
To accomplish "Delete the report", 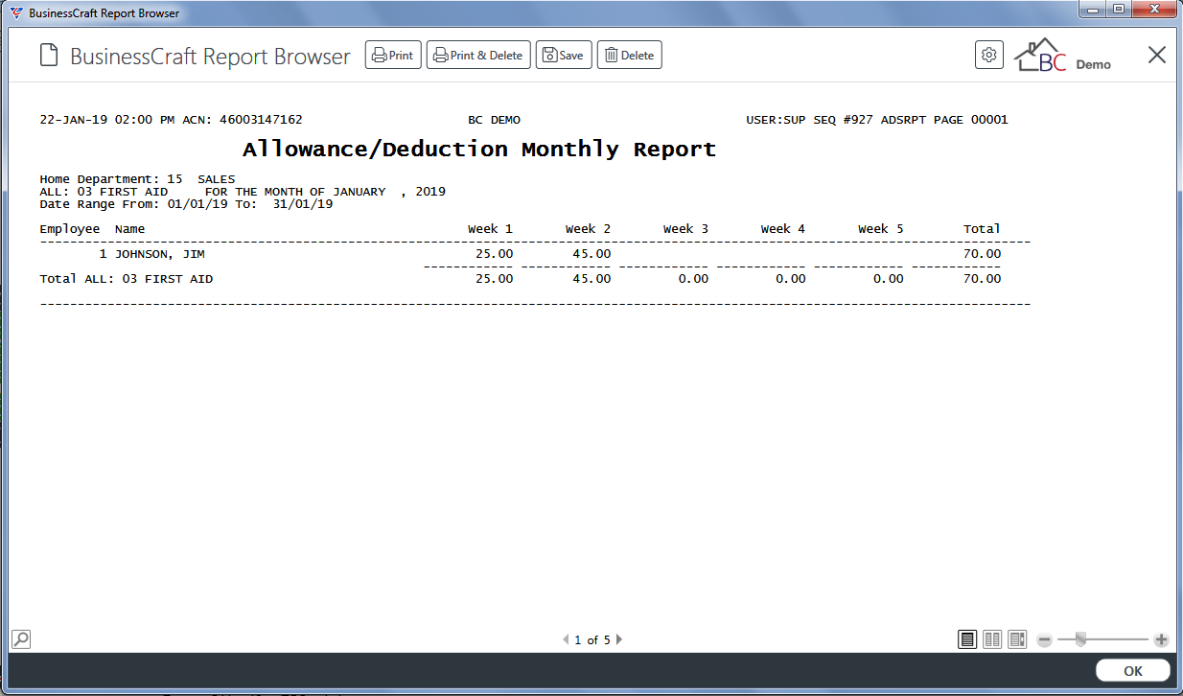I will (630, 55).
